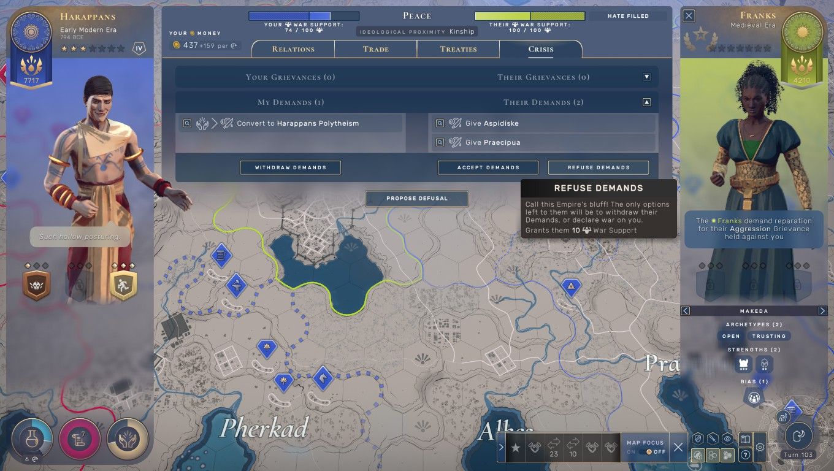Switch to the Trade tab
Image resolution: width=834 pixels, height=471 pixels.
pos(376,49)
